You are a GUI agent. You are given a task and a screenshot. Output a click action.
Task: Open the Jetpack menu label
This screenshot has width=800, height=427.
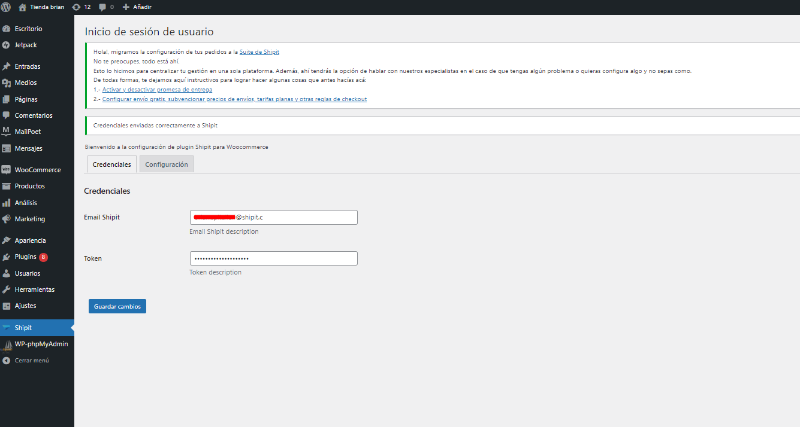coord(26,45)
